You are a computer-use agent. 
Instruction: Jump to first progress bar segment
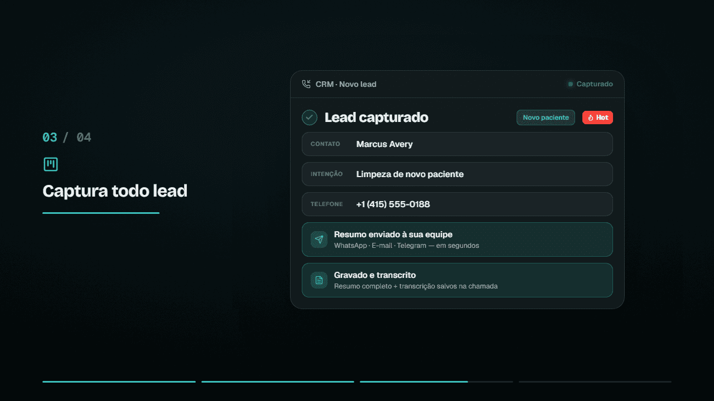tap(119, 382)
